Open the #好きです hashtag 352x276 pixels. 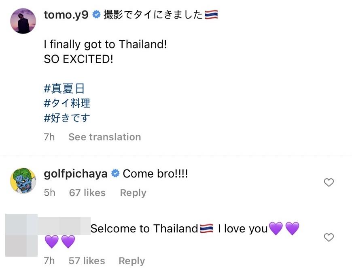pos(67,118)
